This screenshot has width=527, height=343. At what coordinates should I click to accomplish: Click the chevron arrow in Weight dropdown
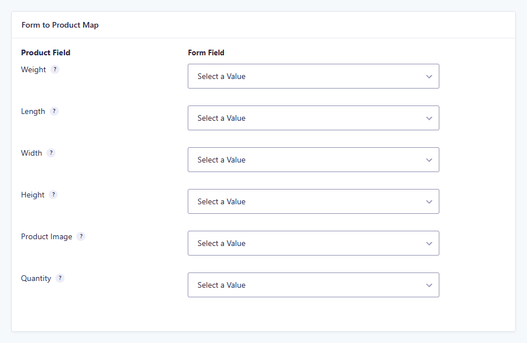429,77
